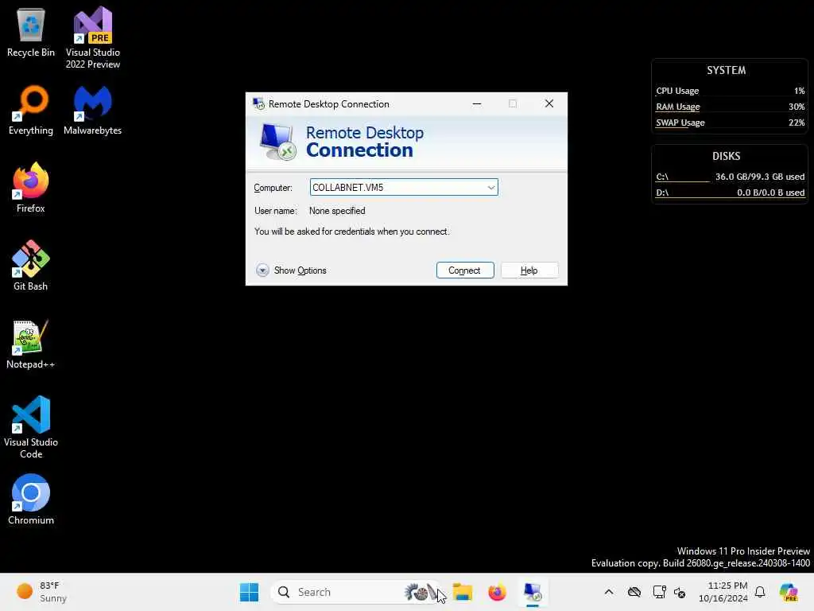814x611 pixels.
Task: Click the search highlight image in Search box
Action: point(421,592)
